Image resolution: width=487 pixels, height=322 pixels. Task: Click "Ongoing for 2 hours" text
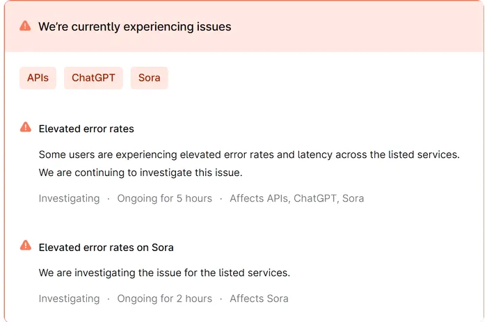[x=165, y=299]
